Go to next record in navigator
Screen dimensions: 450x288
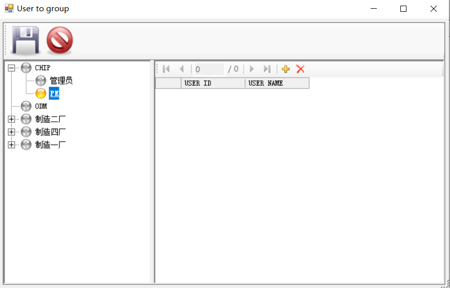coord(251,69)
